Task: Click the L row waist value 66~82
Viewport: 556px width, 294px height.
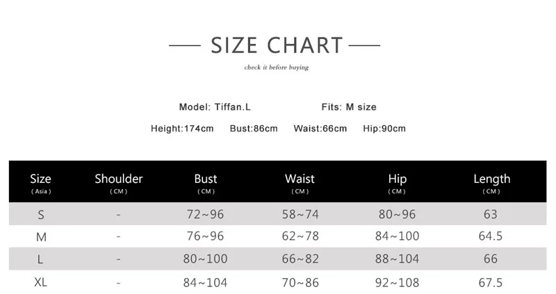Action: pyautogui.click(x=300, y=259)
